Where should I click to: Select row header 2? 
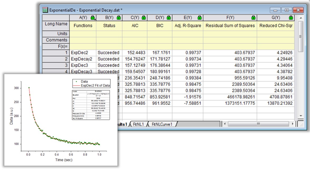click(x=56, y=59)
